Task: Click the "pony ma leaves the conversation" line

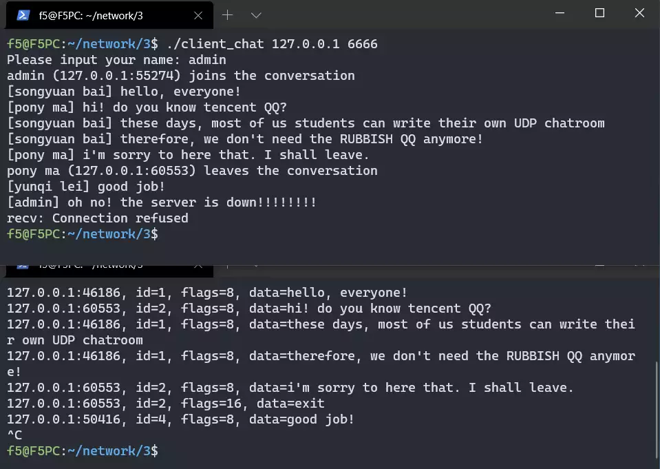Action: [x=192, y=171]
